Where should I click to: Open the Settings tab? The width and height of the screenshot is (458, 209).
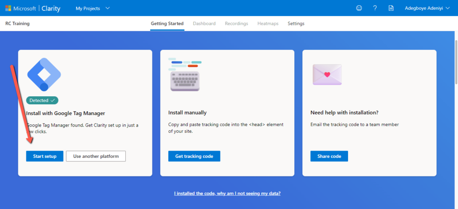pyautogui.click(x=296, y=24)
